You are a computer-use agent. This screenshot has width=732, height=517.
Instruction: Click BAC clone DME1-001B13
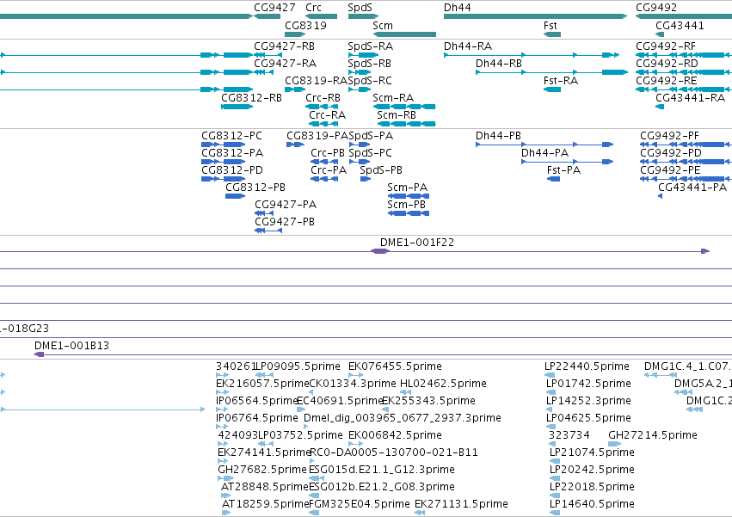coord(384,354)
